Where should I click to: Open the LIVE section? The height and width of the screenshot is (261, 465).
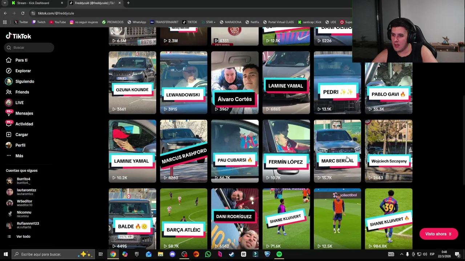(19, 103)
